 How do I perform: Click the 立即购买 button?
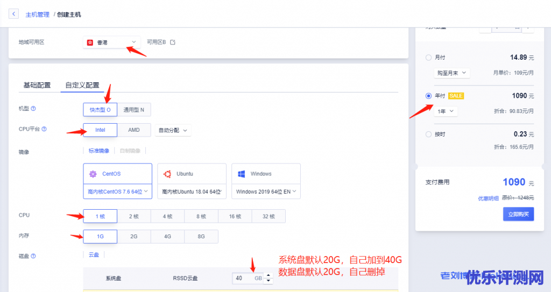518,214
